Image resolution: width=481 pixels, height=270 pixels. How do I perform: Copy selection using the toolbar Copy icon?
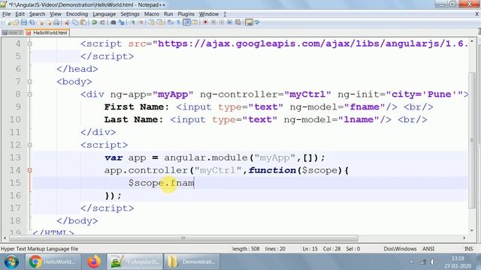click(75, 22)
